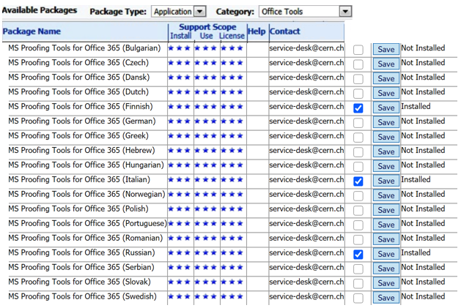The width and height of the screenshot is (461, 308).
Task: Click the Contact column header
Action: pyautogui.click(x=284, y=31)
